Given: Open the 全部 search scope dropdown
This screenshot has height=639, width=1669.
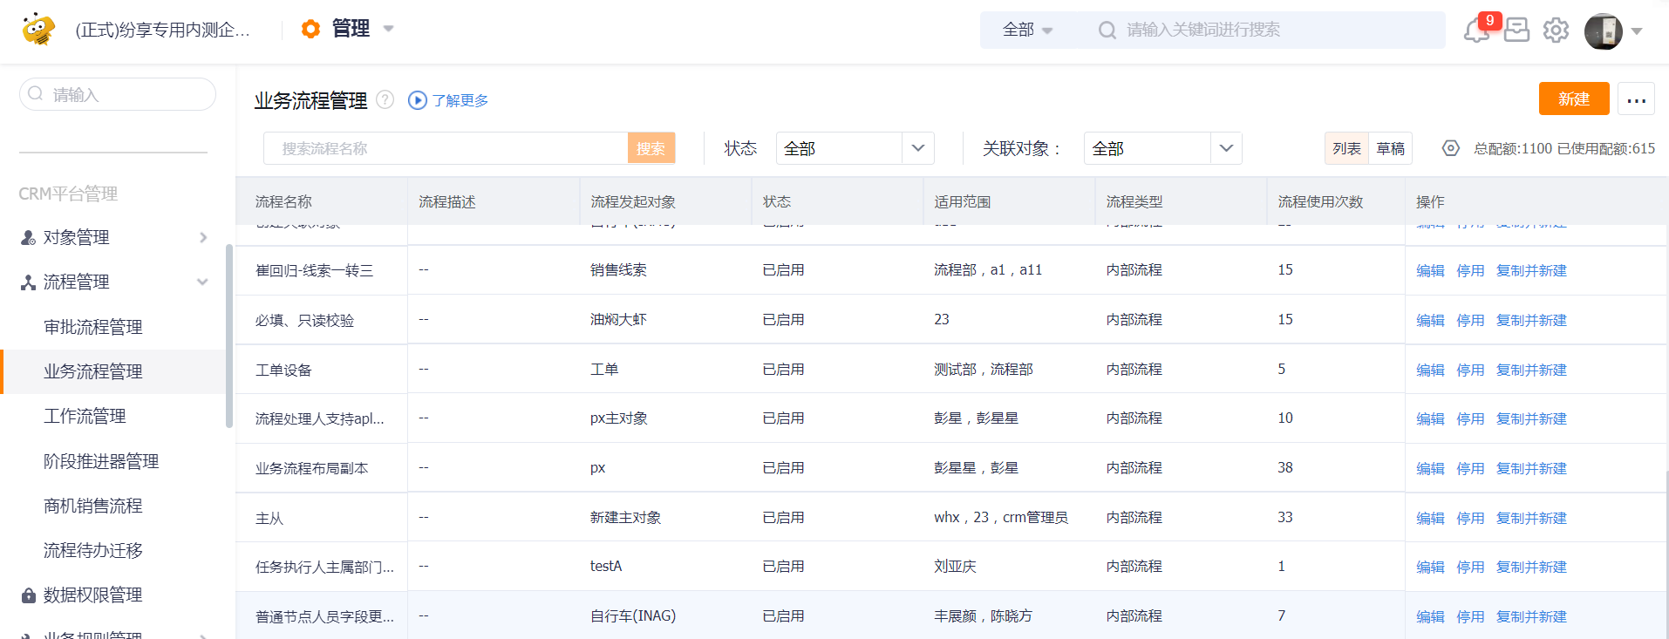Looking at the screenshot, I should 1028,31.
